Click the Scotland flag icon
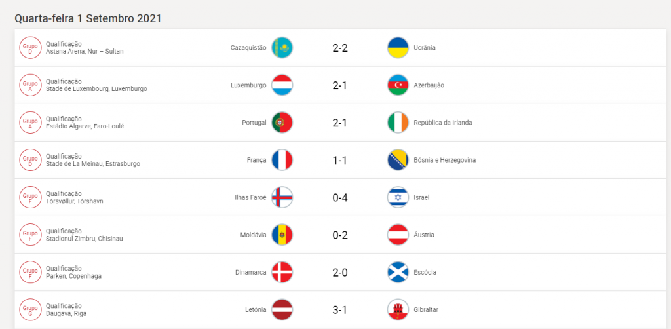This screenshot has height=329, width=671. (x=398, y=272)
